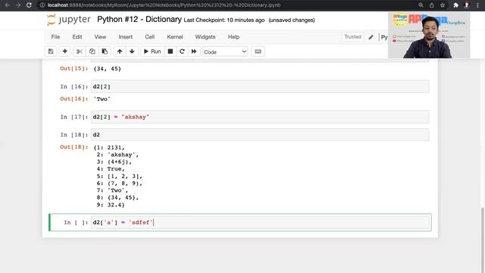Open the Insert menu

pyautogui.click(x=126, y=37)
